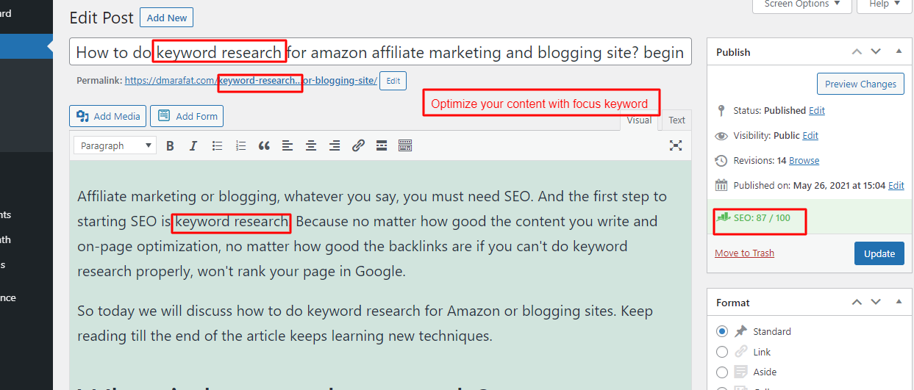This screenshot has height=390, width=914.
Task: Move Publish box down
Action: (876, 51)
